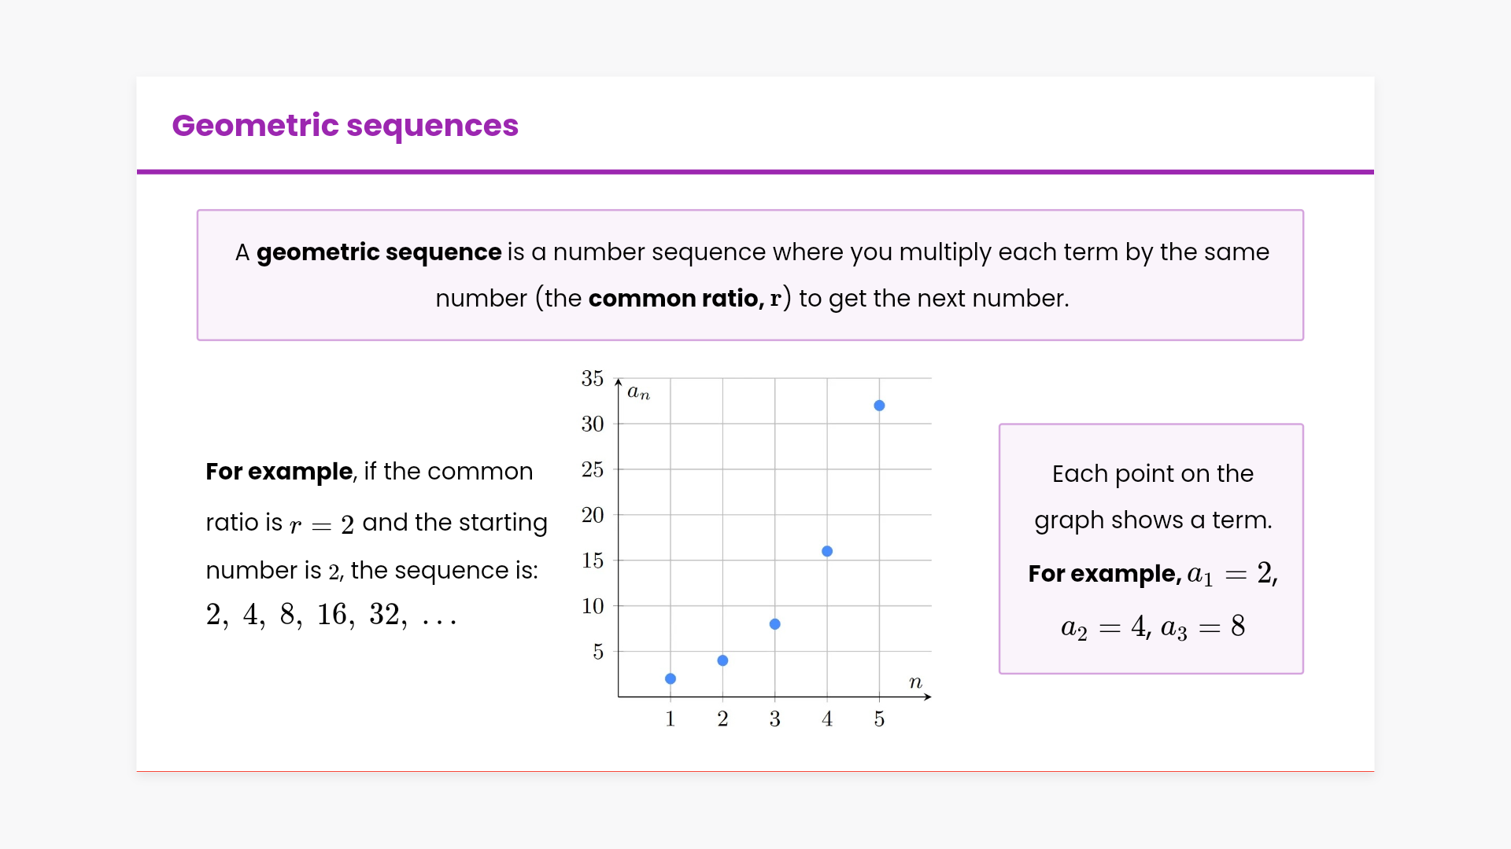Click the n axis label

coord(915,682)
